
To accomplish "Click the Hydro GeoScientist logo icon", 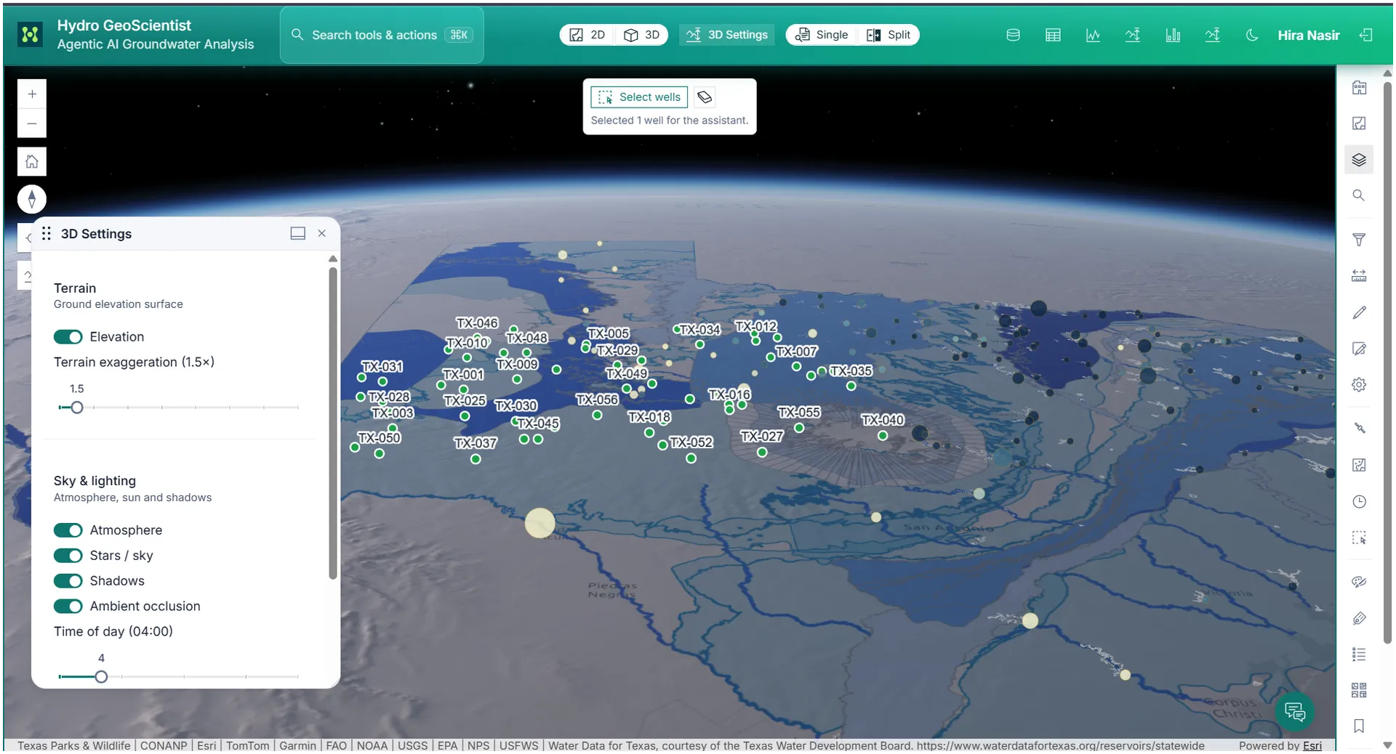I will 31,34.
